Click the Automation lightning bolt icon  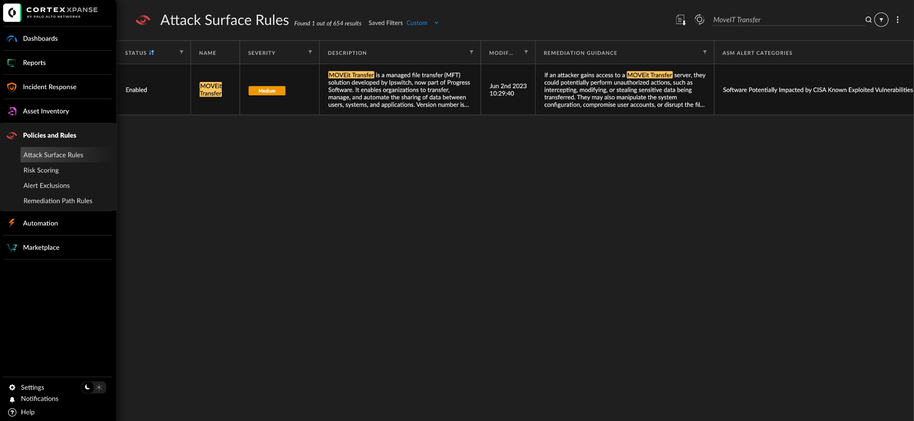(x=12, y=223)
